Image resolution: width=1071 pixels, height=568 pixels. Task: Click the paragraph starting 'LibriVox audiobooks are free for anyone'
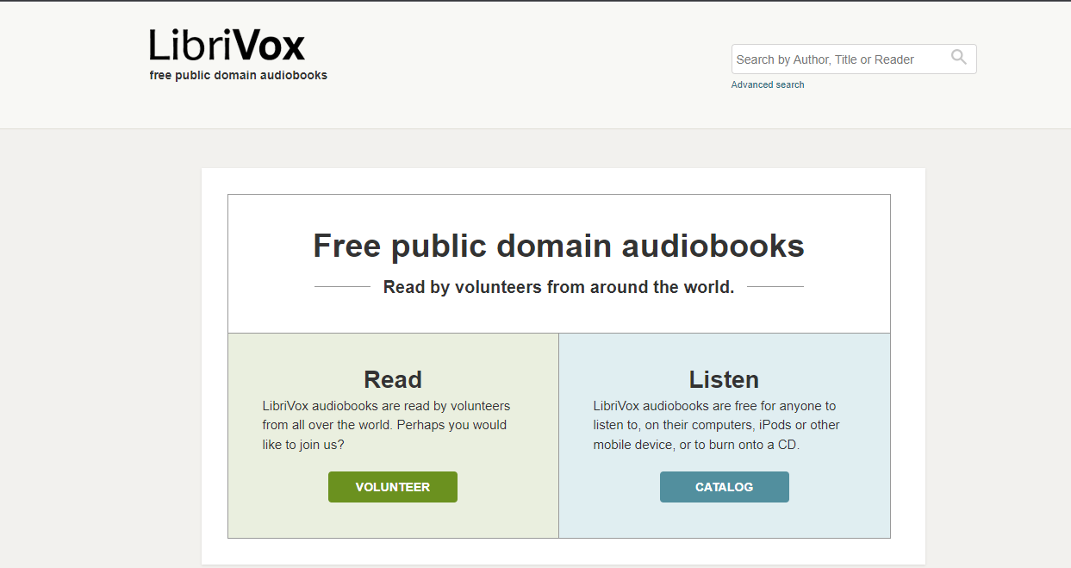[716, 425]
